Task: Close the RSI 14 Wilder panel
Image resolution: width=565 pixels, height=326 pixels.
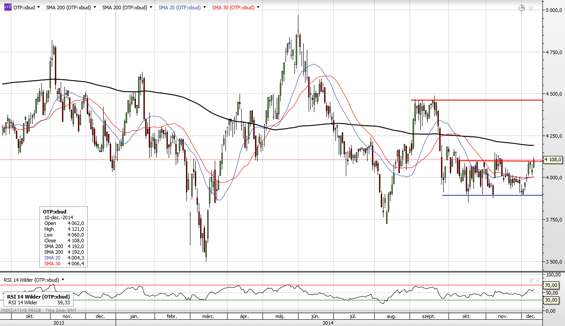Action: [538, 280]
